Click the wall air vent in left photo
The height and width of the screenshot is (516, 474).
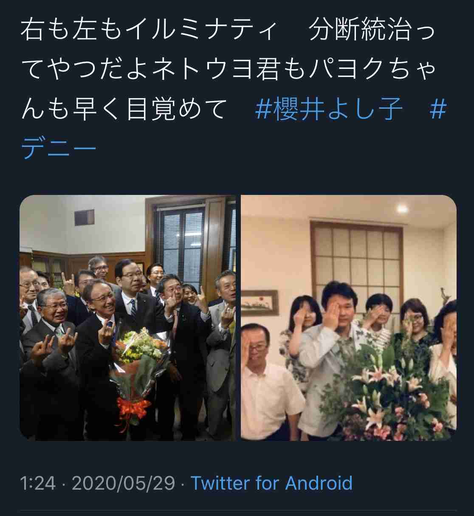pyautogui.click(x=84, y=217)
